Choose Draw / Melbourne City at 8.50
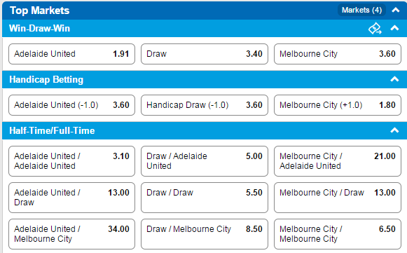 click(x=205, y=234)
